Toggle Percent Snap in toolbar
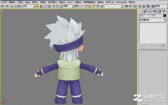The image size is (168, 105). [x=94, y=6]
